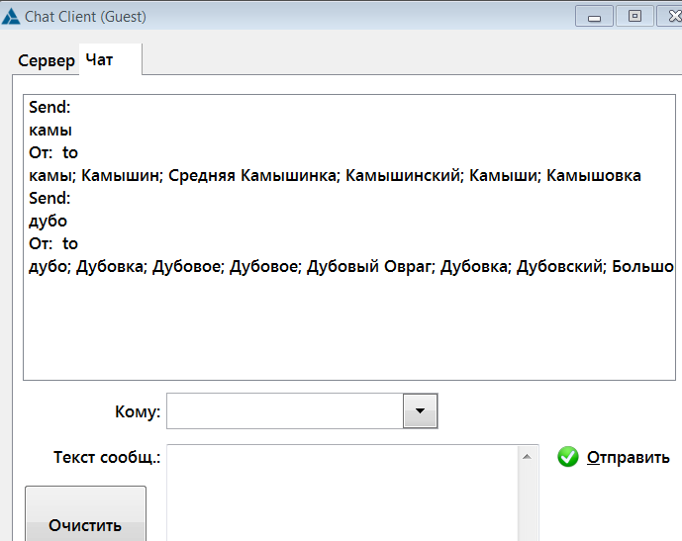The image size is (682, 541).
Task: Click the first "Send:" line in chat log
Action: click(x=49, y=107)
